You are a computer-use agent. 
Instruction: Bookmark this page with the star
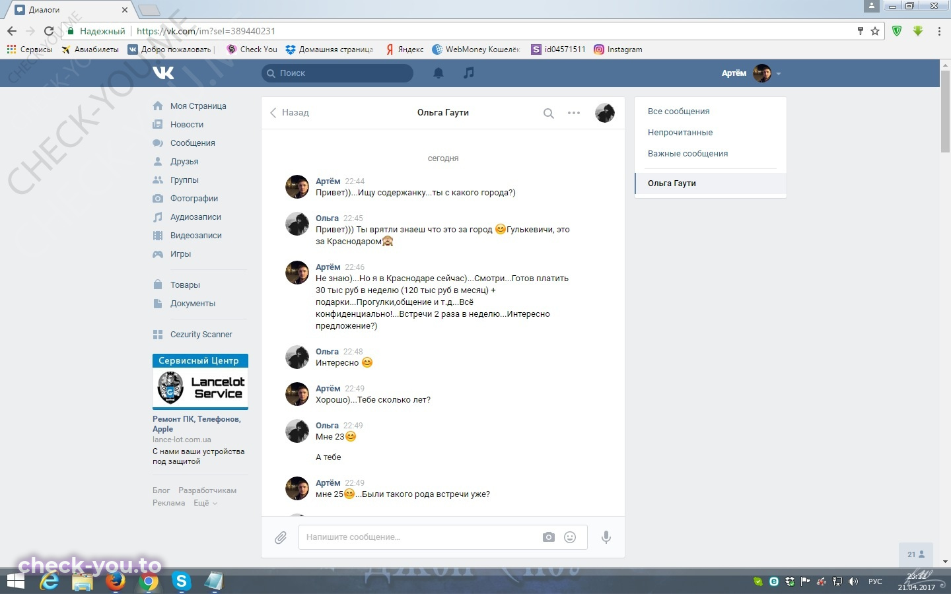(875, 31)
